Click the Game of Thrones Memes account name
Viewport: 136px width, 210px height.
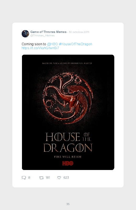[48, 32]
